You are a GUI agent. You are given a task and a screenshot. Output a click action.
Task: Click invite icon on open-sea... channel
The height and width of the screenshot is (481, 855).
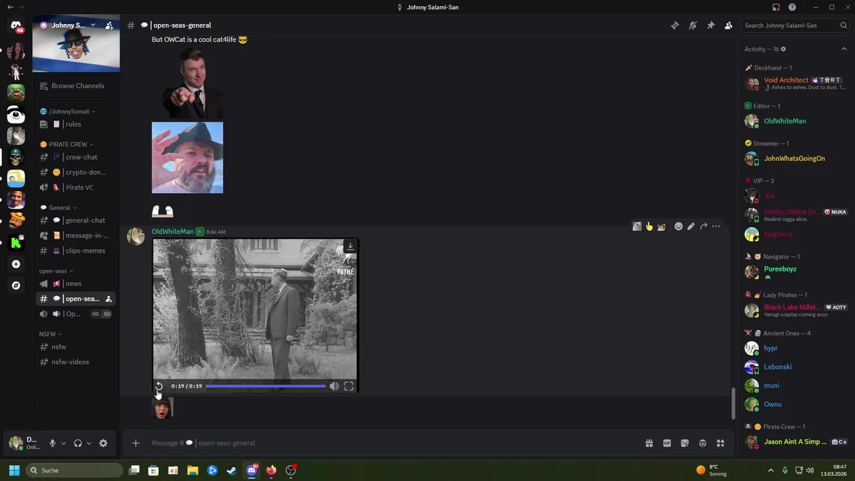point(108,299)
